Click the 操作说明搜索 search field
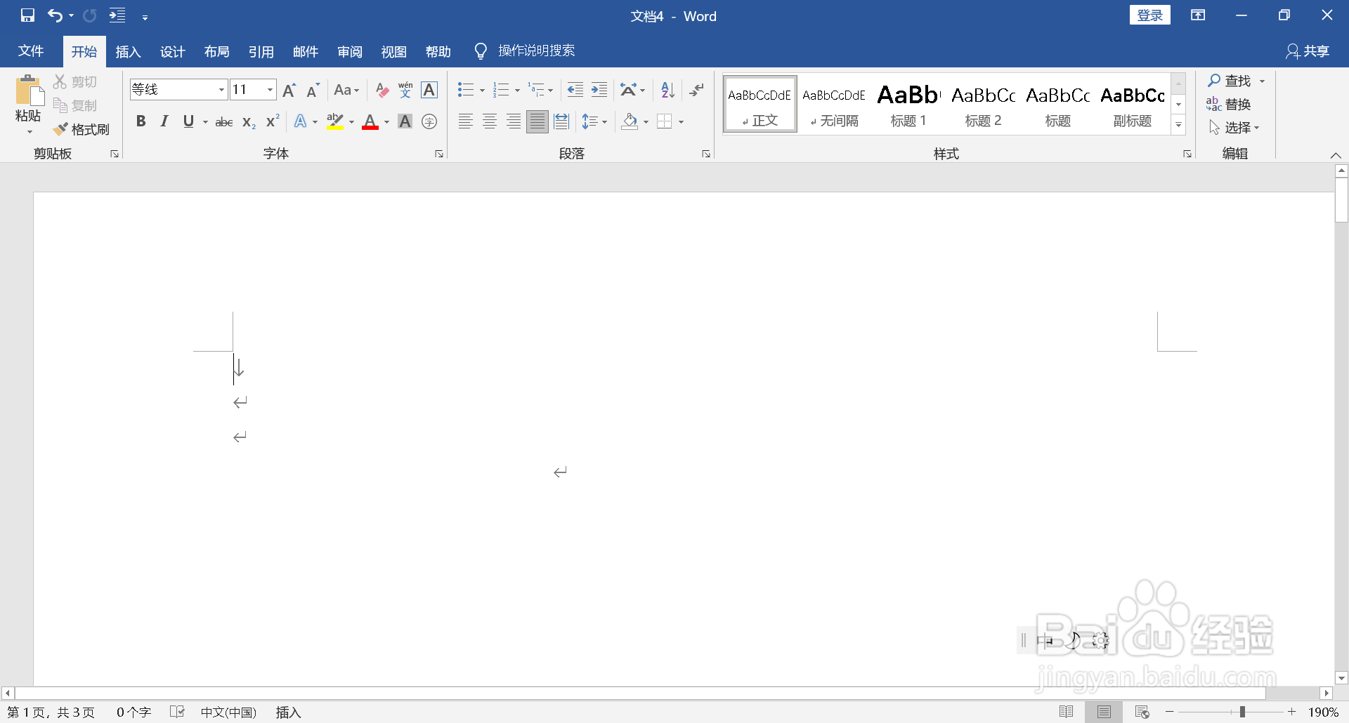The width and height of the screenshot is (1349, 723). point(537,51)
